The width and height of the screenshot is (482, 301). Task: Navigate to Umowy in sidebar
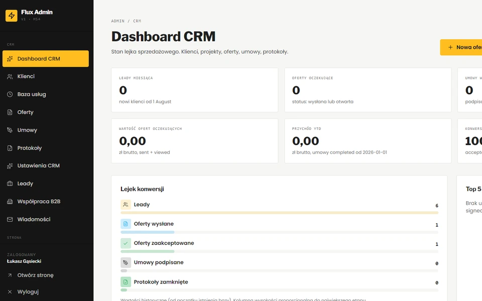(46, 130)
